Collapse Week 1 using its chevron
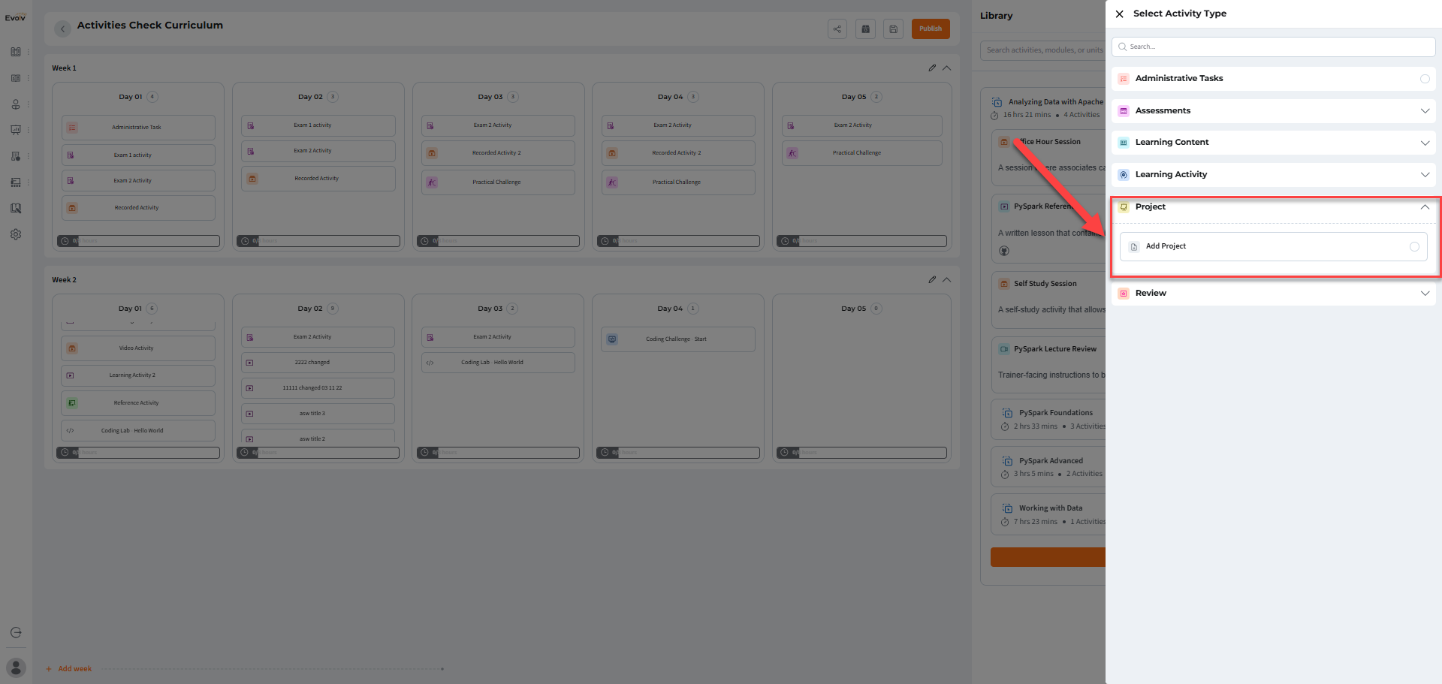This screenshot has width=1442, height=684. (946, 68)
